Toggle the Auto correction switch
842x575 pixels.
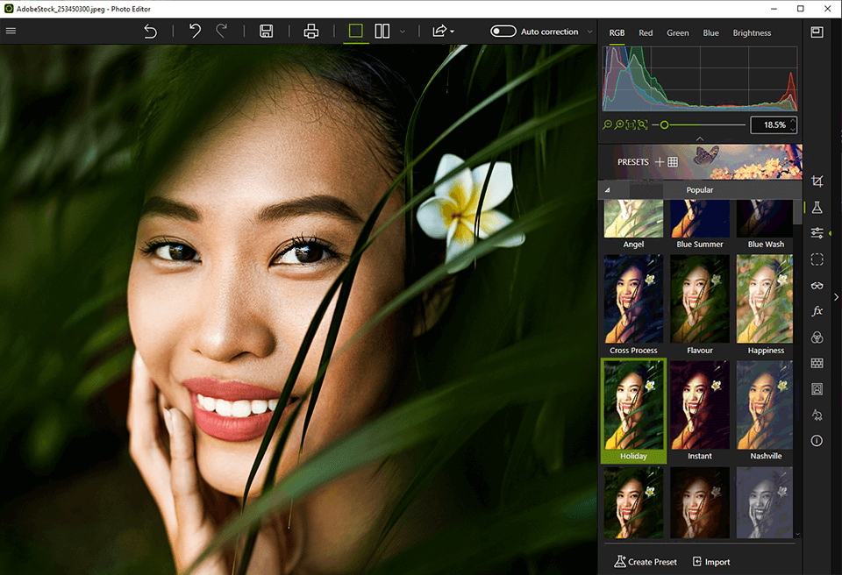[x=503, y=32]
